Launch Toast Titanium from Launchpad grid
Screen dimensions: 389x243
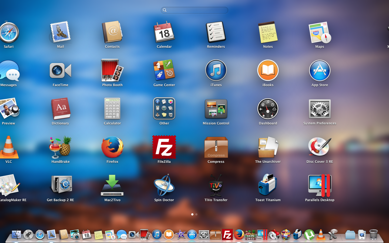[x=268, y=185]
